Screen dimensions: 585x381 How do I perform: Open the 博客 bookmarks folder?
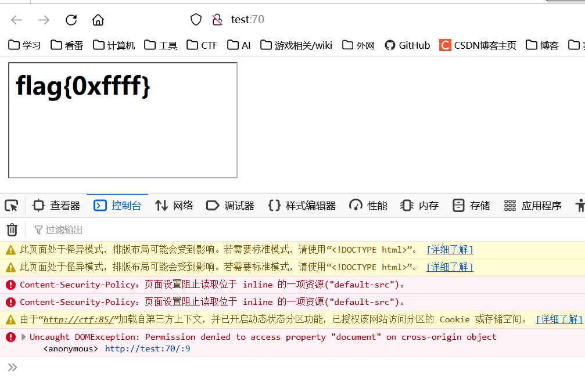pos(542,45)
